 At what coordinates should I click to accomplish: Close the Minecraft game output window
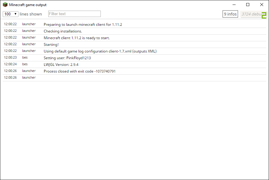point(261,5)
